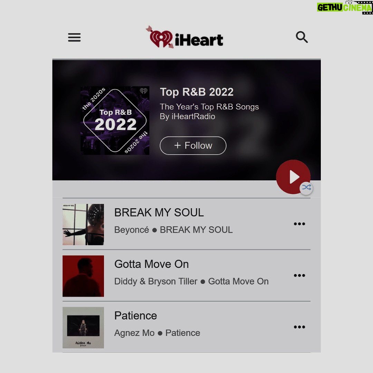
Task: Toggle shuffle on the play button
Action: (x=306, y=188)
